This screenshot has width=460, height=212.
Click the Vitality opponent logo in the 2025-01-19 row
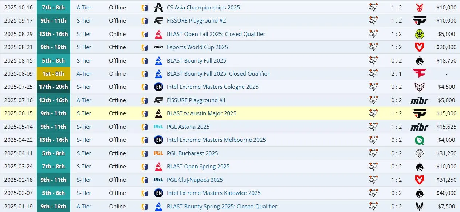(x=420, y=206)
